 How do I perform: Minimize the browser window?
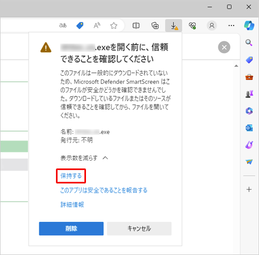click(210, 7)
